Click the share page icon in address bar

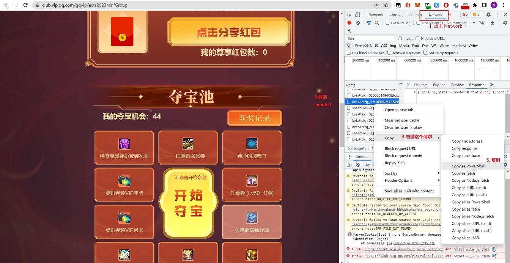click(376, 5)
